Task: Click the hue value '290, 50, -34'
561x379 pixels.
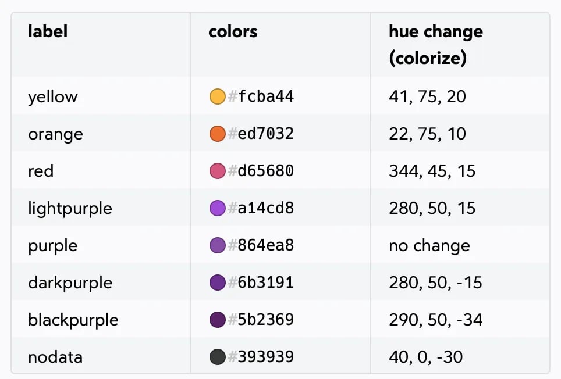Action: coord(436,320)
